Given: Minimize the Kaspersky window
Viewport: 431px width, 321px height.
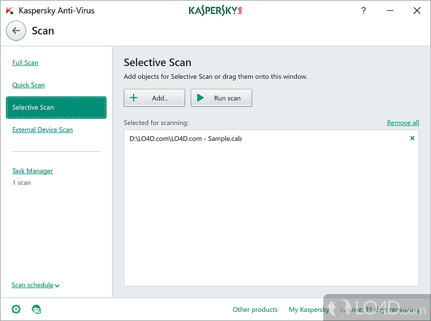Looking at the screenshot, I should point(390,11).
